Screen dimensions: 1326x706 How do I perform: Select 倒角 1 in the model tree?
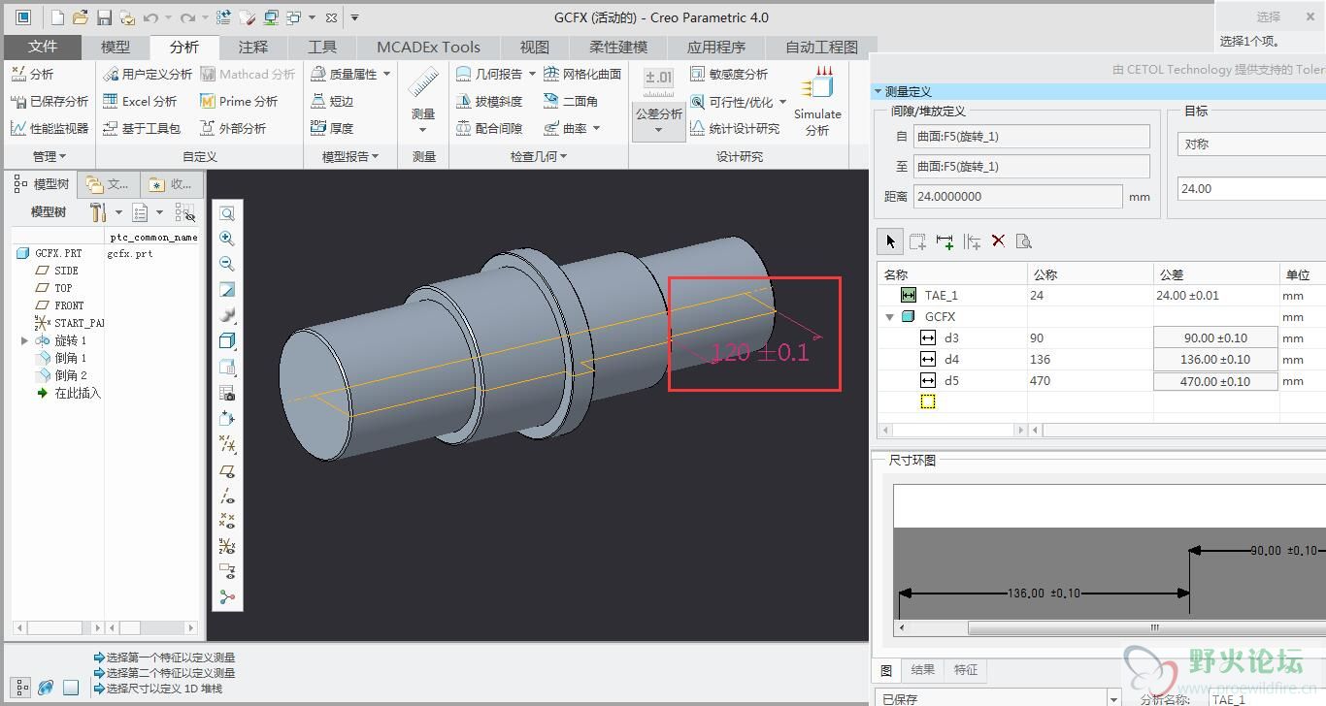tap(71, 358)
